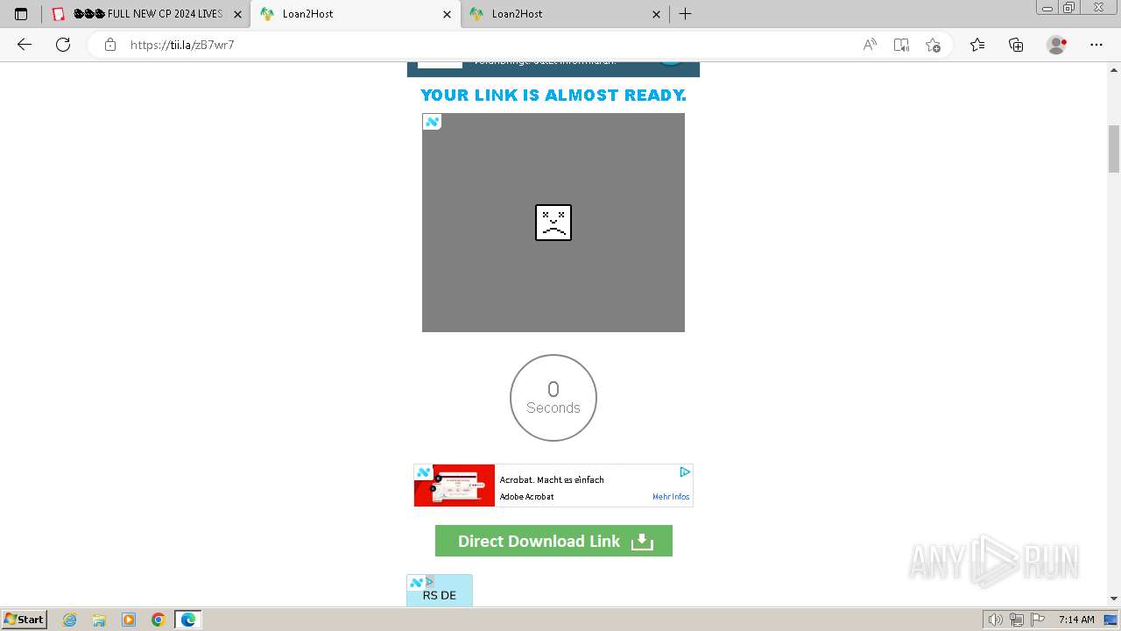Add this page to favorites
This screenshot has height=631, width=1121.
click(933, 45)
